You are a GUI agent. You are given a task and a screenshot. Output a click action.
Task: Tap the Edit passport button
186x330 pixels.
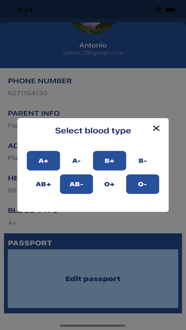click(x=93, y=279)
